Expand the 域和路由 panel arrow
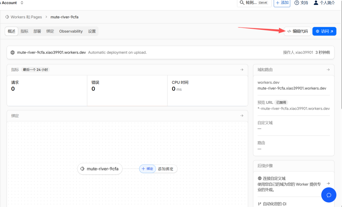This screenshot has height=207, width=342. [328, 70]
